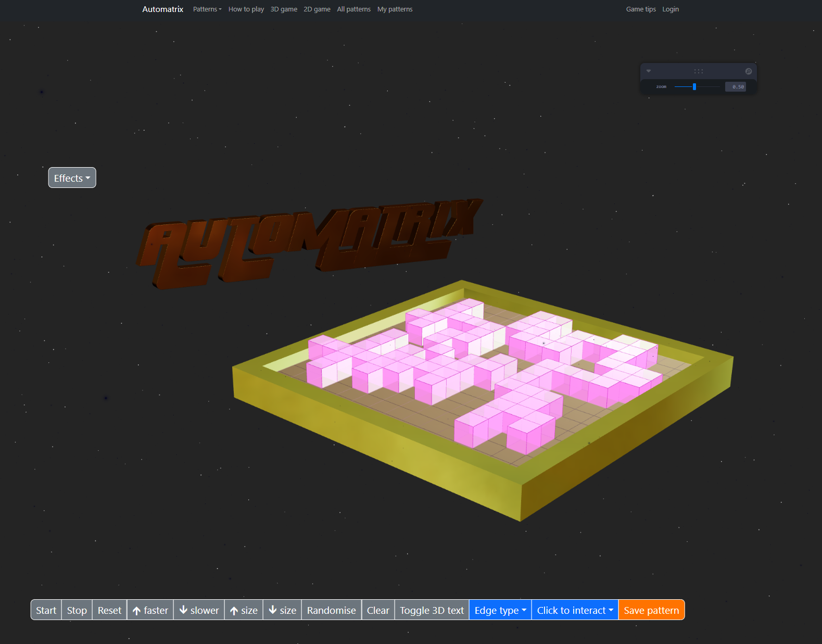Open the Edge type dropdown
The height and width of the screenshot is (644, 822).
tap(500, 610)
